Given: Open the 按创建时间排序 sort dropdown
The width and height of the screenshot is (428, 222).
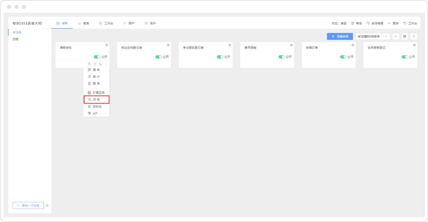Looking at the screenshot, I should [373, 36].
